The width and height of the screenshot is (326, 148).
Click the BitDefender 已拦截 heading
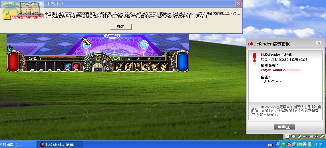tap(276, 55)
